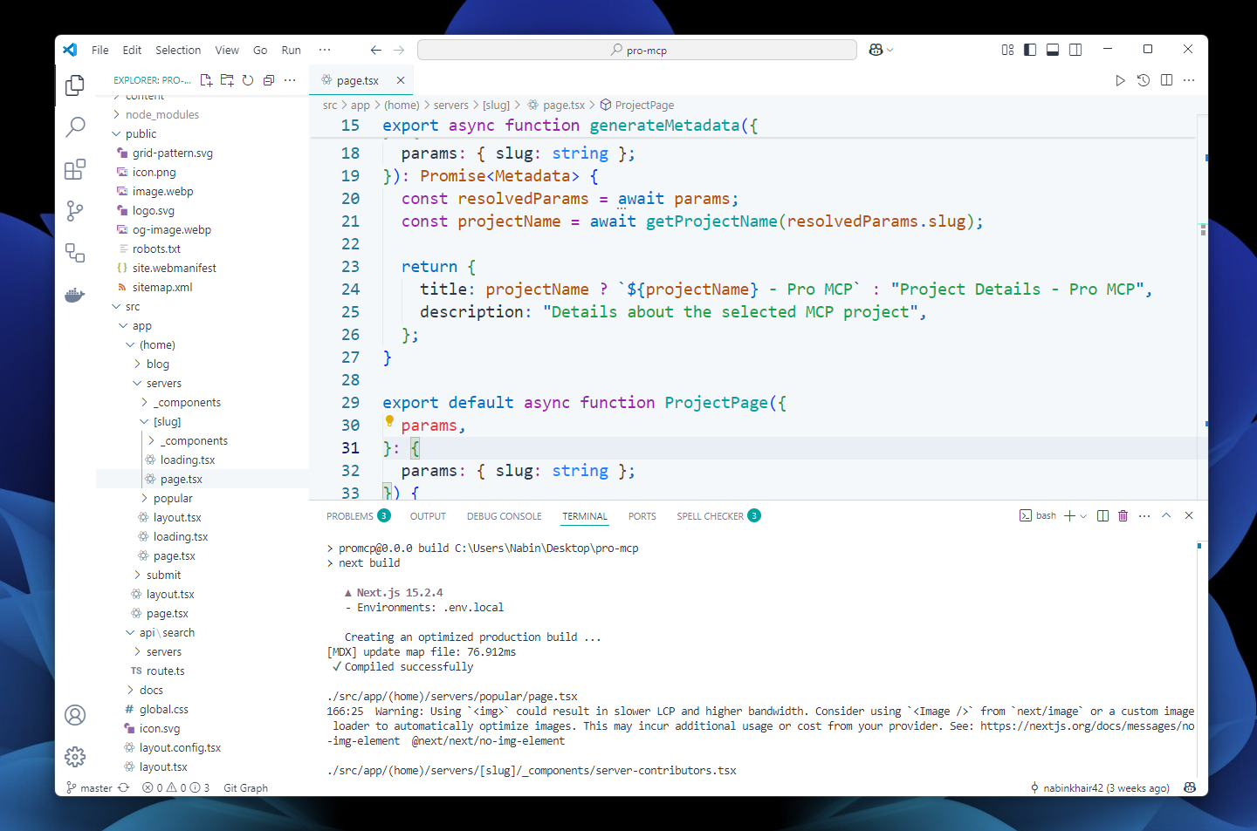This screenshot has width=1257, height=831.
Task: Open the Extensions view
Action: click(75, 168)
